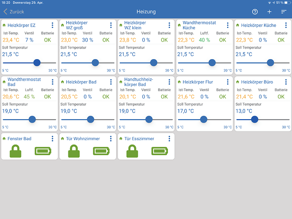
Task: Click the home icon beside Heizkörper EZ
Action: (x=4, y=25)
